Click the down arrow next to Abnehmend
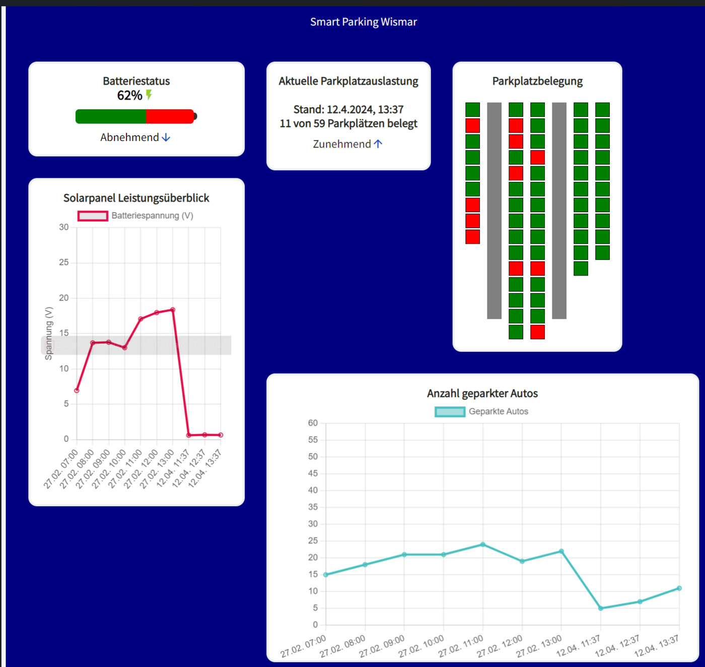 166,138
